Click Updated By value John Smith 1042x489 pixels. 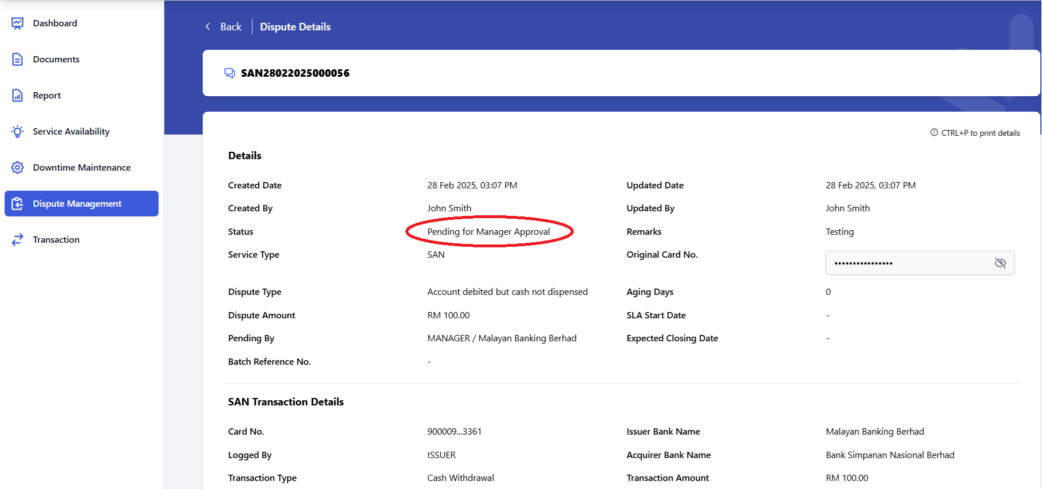point(848,208)
